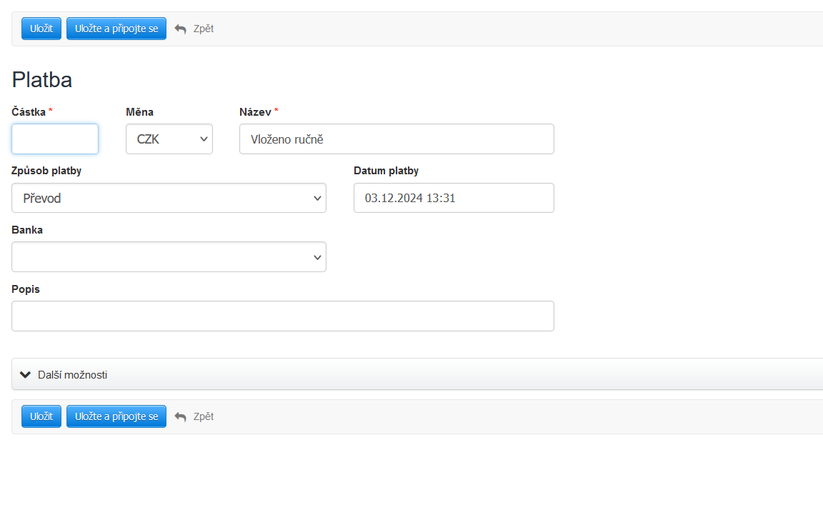The image size is (823, 530).
Task: Click the Banka field label
Action: tap(27, 230)
